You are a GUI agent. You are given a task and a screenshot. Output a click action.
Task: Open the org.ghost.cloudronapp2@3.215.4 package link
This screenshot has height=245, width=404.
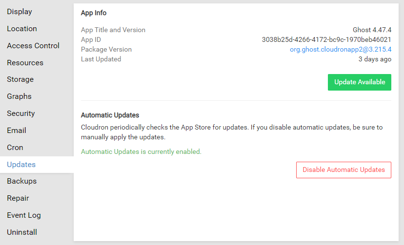point(341,49)
